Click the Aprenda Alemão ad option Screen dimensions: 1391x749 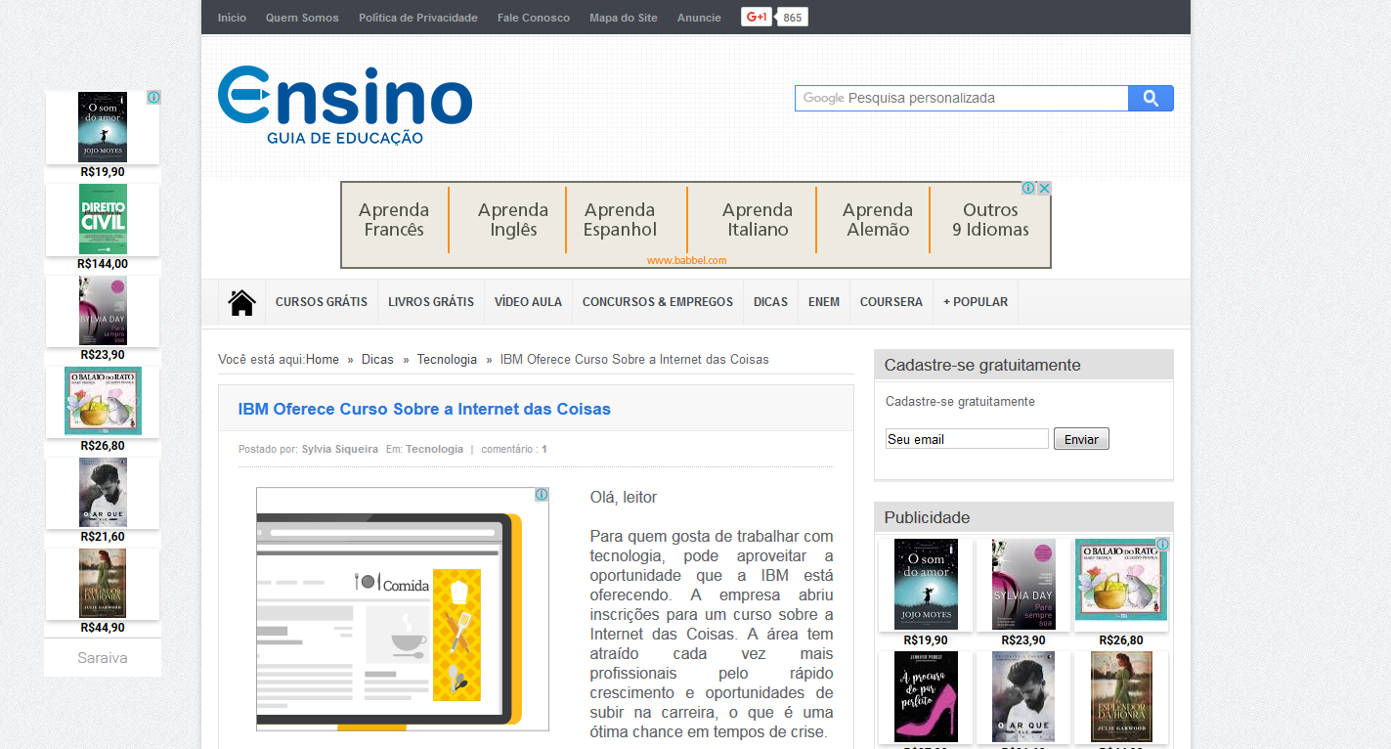[878, 220]
